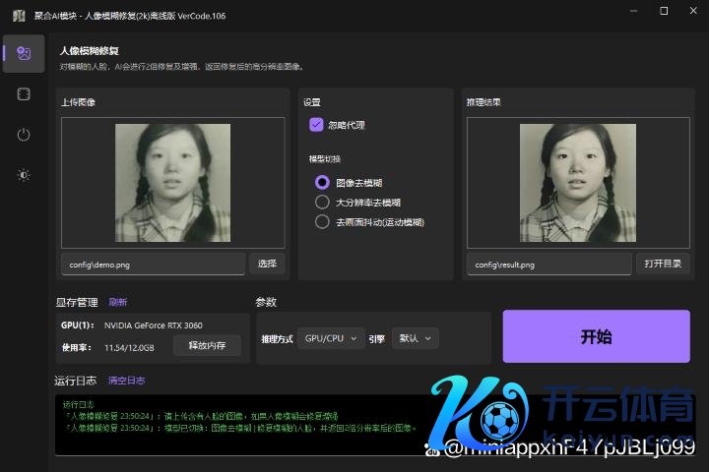Toggle theme with the brightness sidebar icon
Screen dimensions: 709x472
(x=24, y=175)
